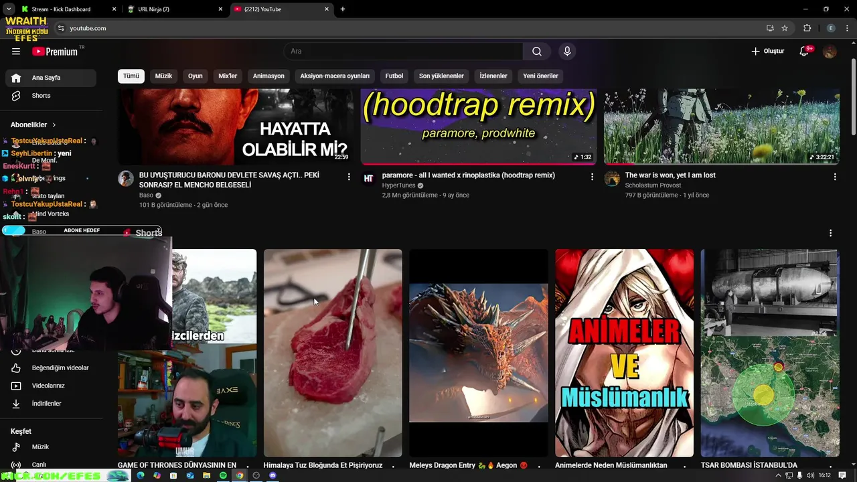The height and width of the screenshot is (482, 857).
Task: Click the taskbar volume speaker icon
Action: pyautogui.click(x=811, y=475)
